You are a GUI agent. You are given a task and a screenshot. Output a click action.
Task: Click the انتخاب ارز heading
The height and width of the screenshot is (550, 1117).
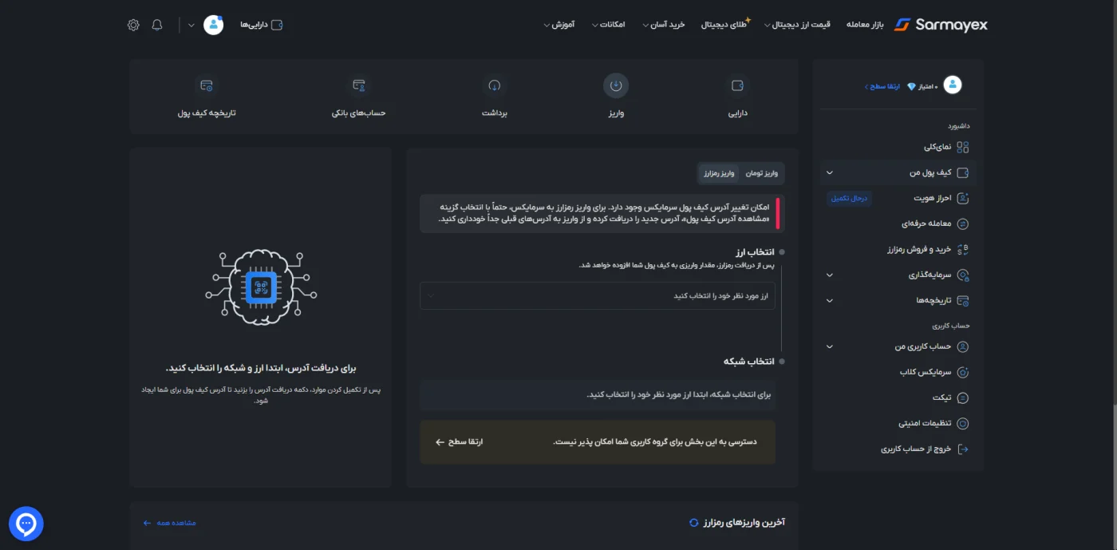(x=756, y=252)
